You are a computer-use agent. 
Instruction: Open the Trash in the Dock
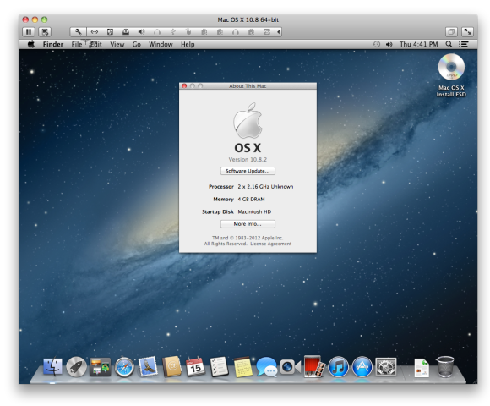[x=445, y=366]
